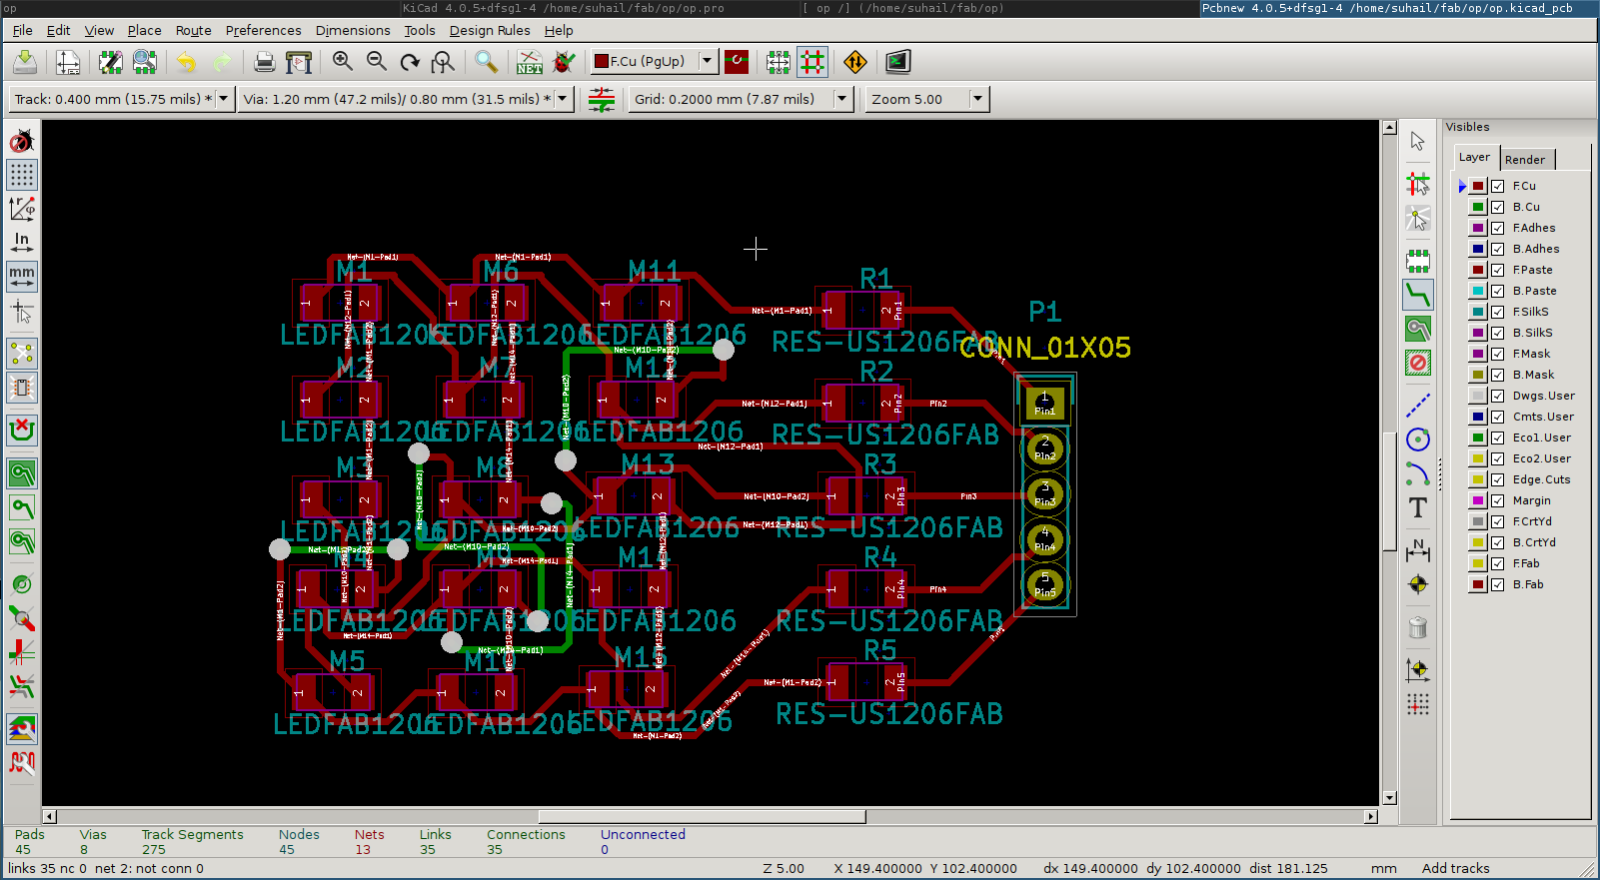Select the Add text tool

coord(1417,507)
